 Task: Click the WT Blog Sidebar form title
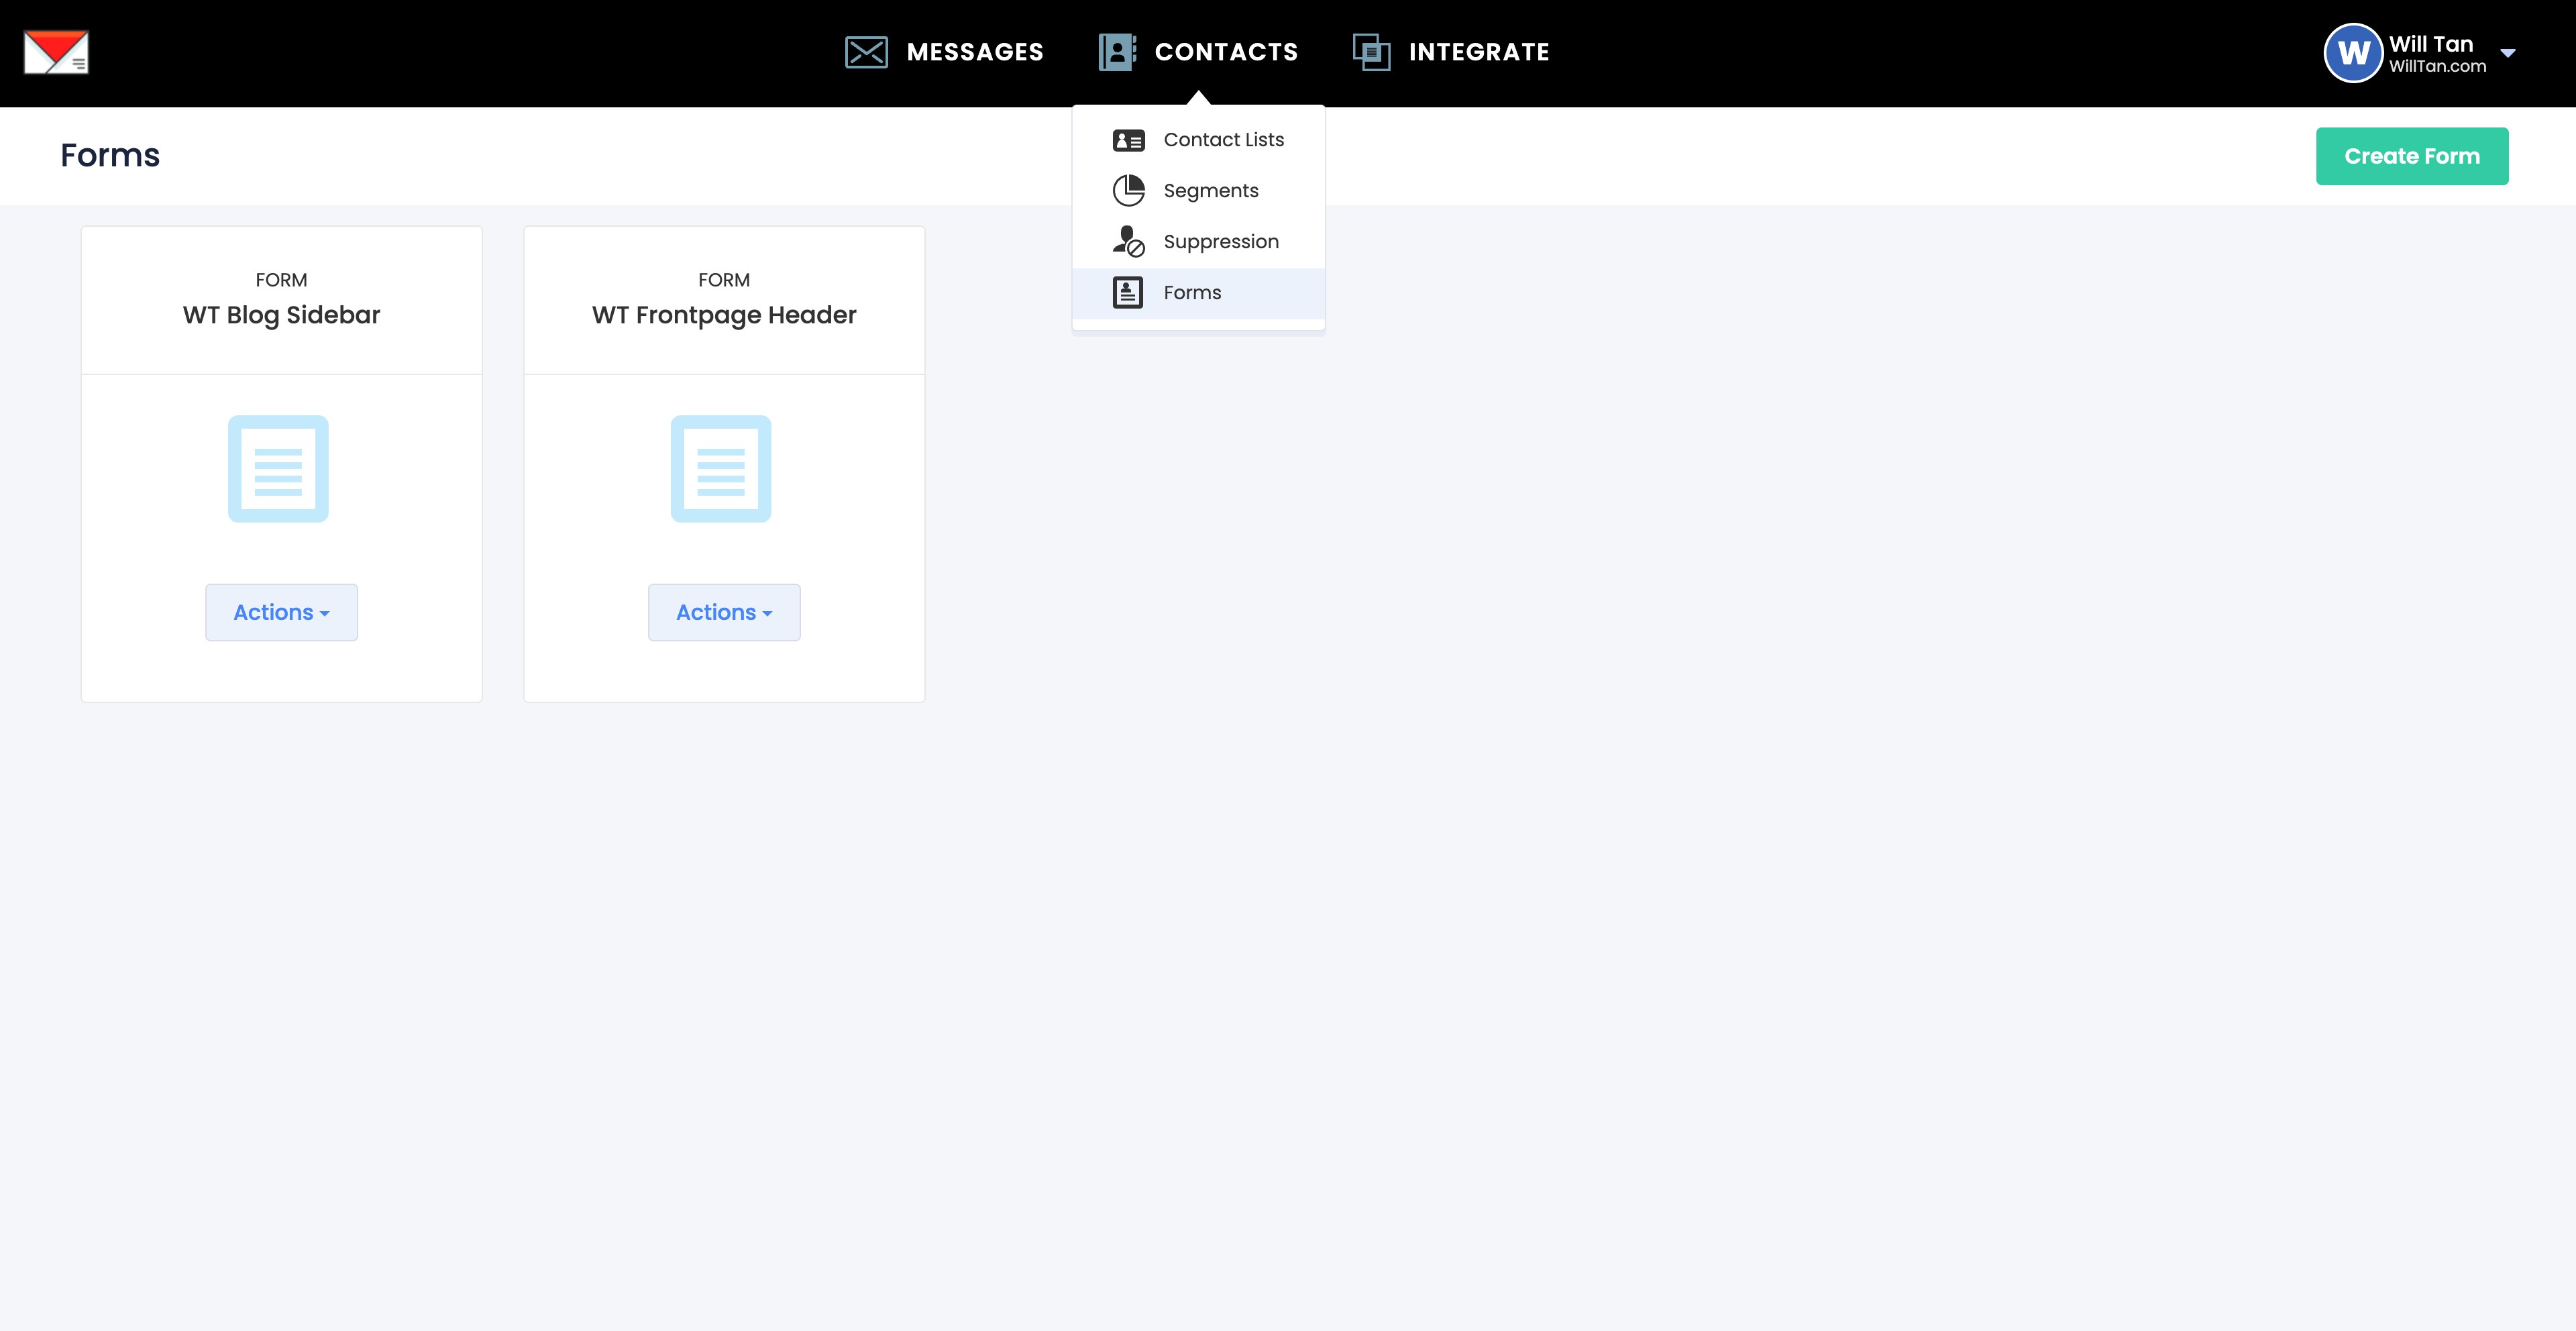tap(281, 315)
